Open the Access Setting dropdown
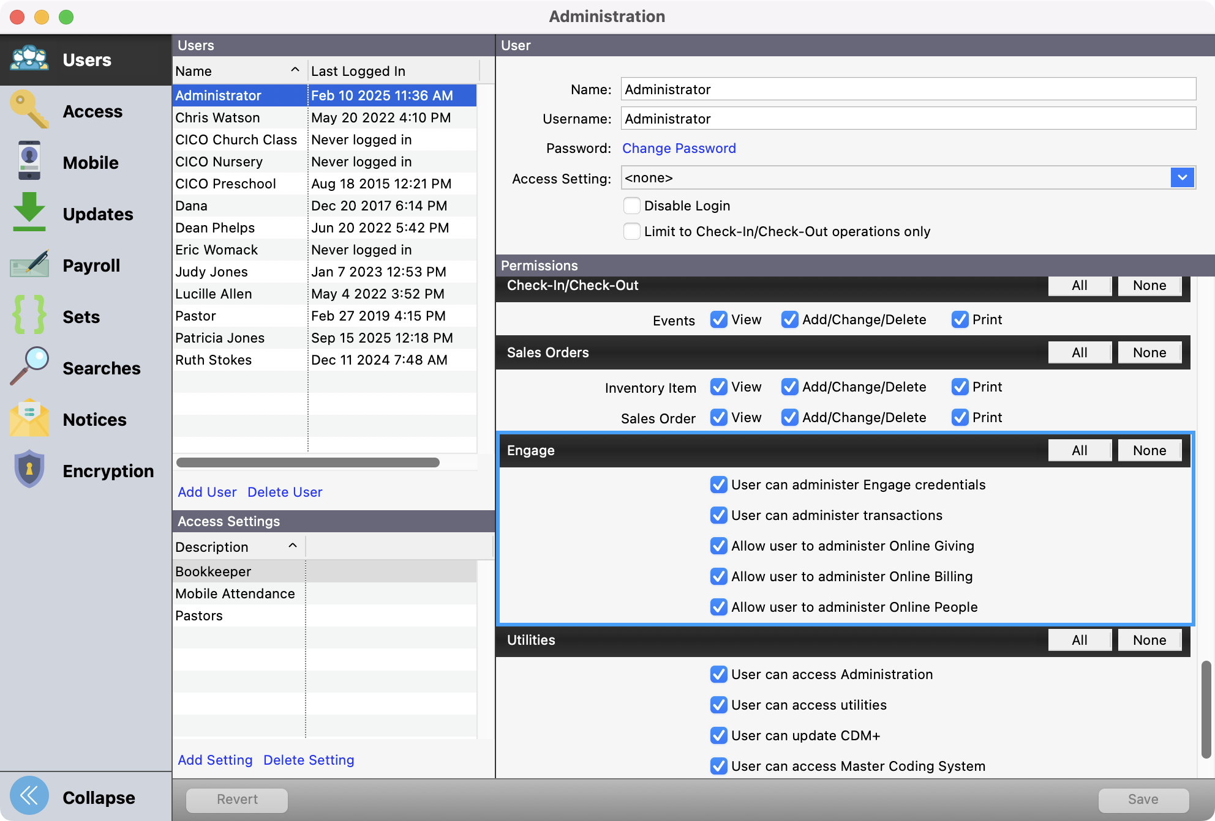 [x=1182, y=178]
